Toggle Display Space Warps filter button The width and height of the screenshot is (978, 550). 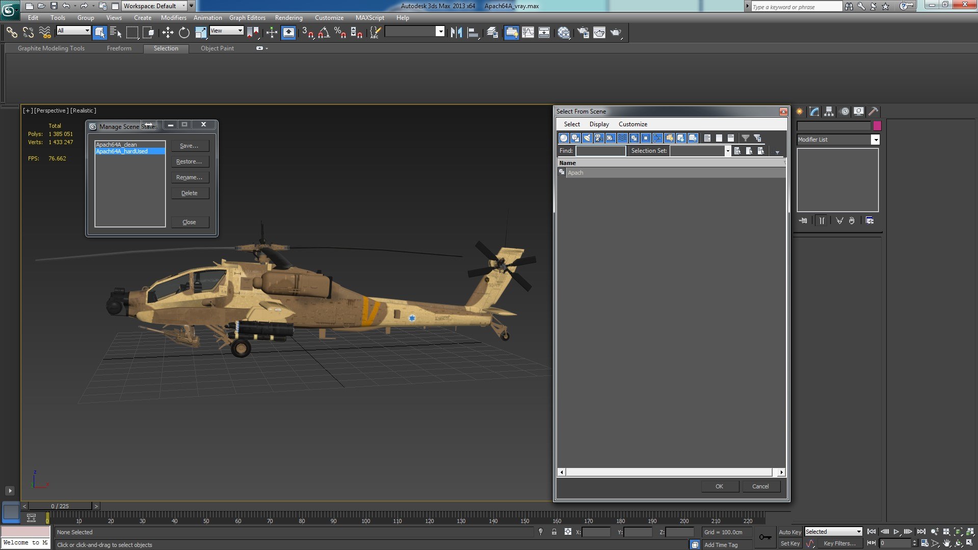(x=622, y=138)
